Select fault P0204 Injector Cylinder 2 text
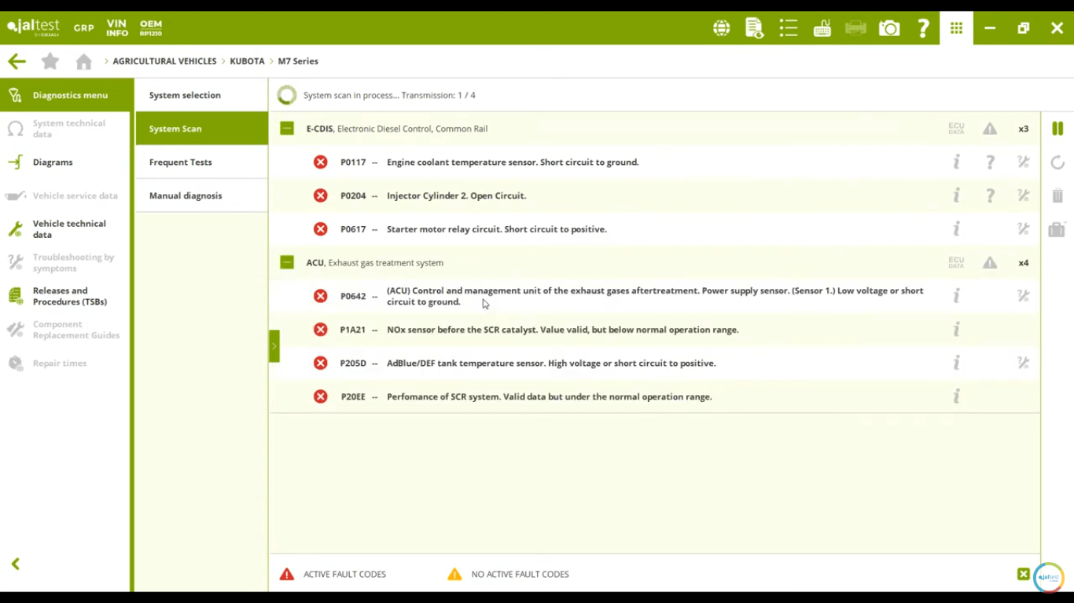 pos(457,196)
